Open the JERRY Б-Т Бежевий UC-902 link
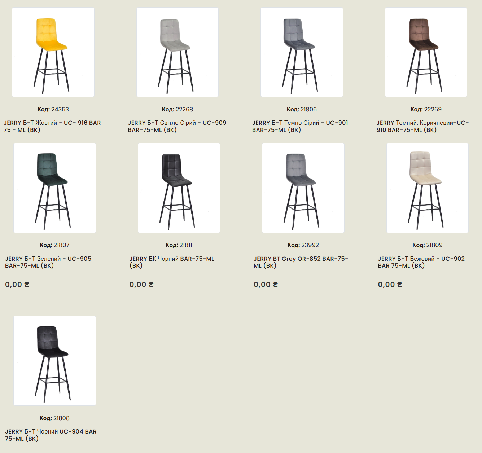The width and height of the screenshot is (482, 453). pyautogui.click(x=421, y=262)
